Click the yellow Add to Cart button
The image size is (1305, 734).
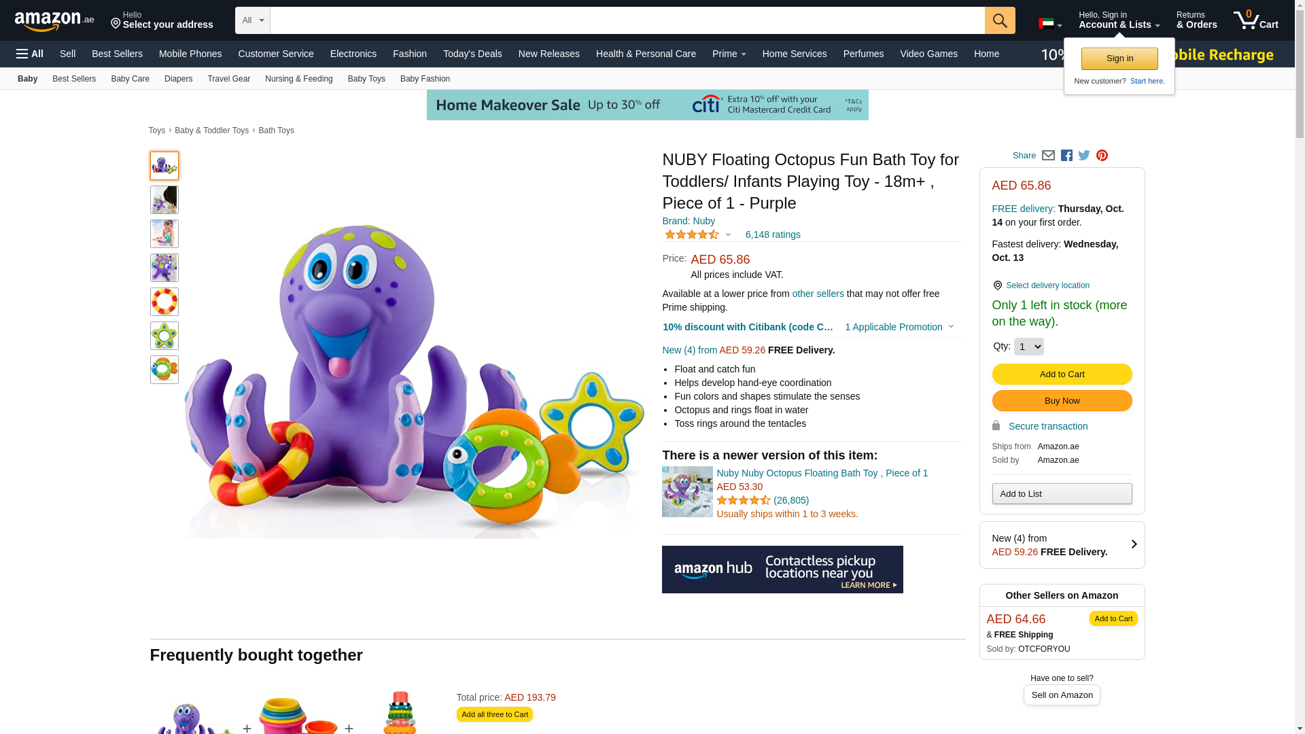pyautogui.click(x=1062, y=374)
